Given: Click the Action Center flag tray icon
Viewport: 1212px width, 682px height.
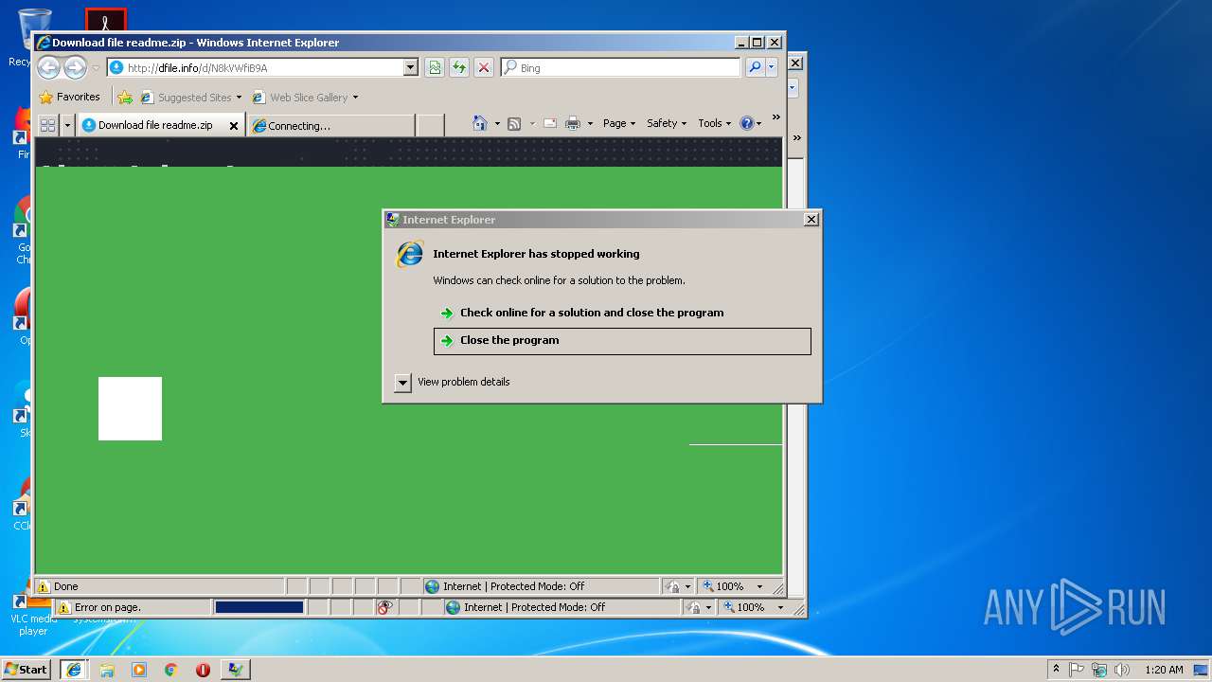Looking at the screenshot, I should (x=1077, y=669).
